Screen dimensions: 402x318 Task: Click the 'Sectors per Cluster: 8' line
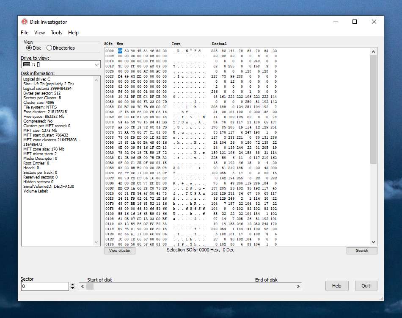[x=42, y=98]
